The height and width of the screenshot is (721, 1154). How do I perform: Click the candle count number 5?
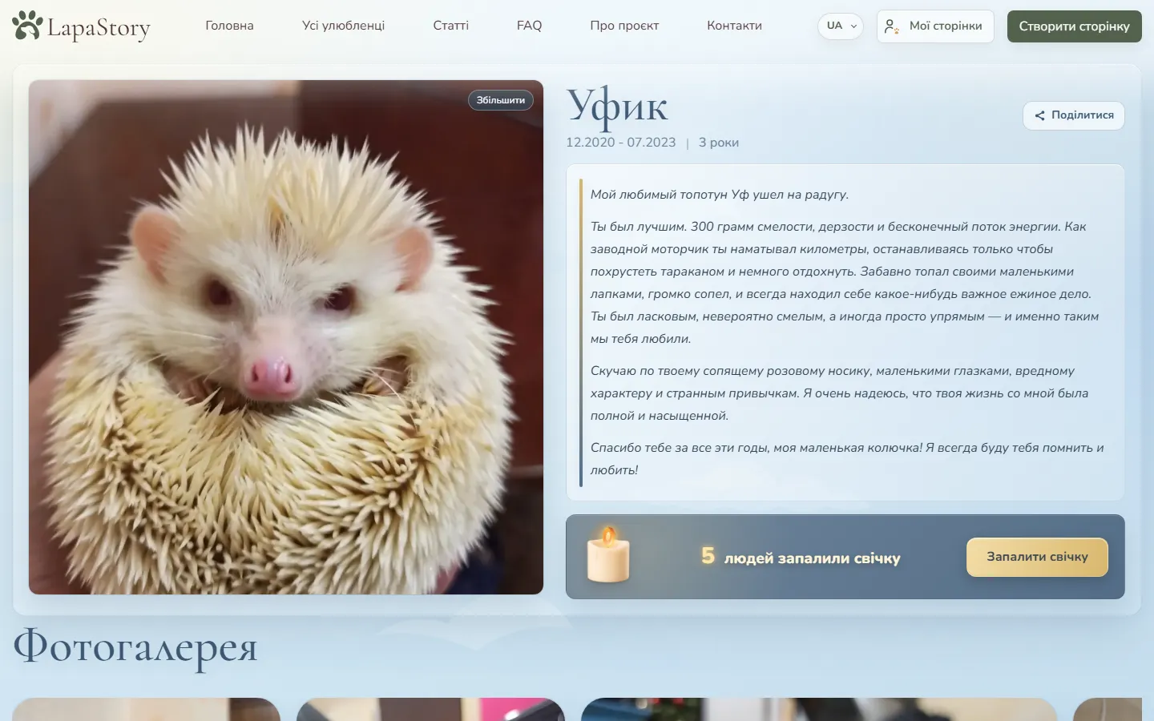[x=708, y=555]
